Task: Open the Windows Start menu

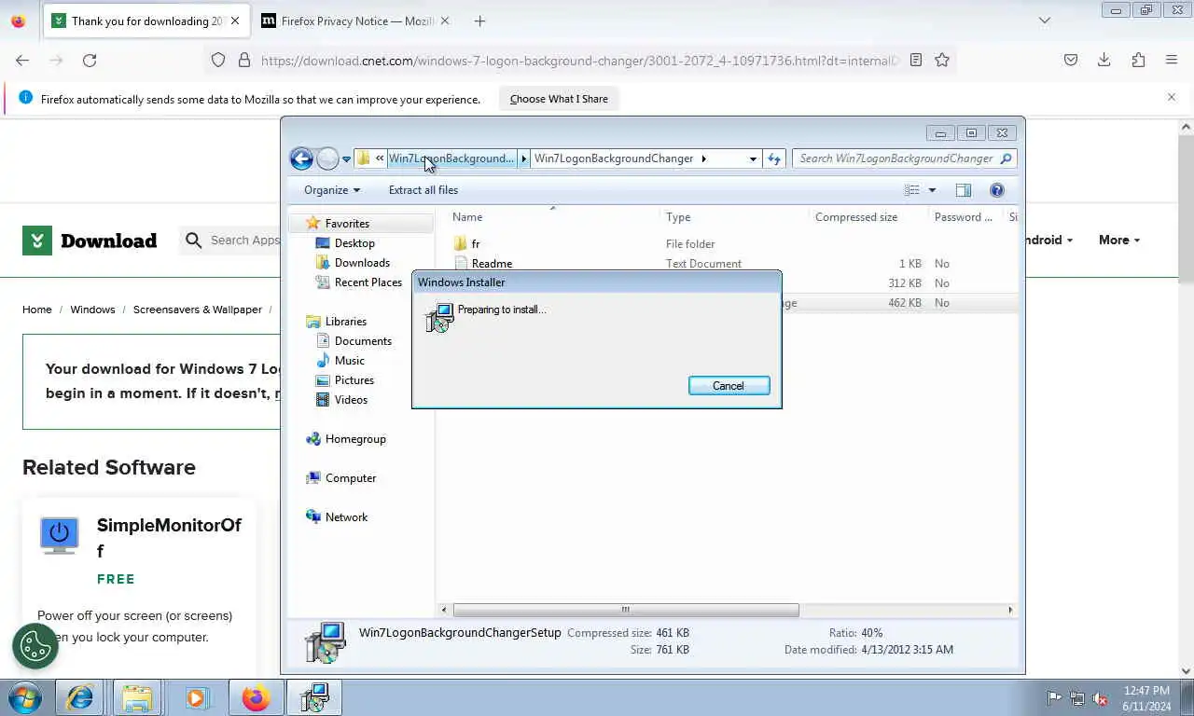Action: coord(25,697)
